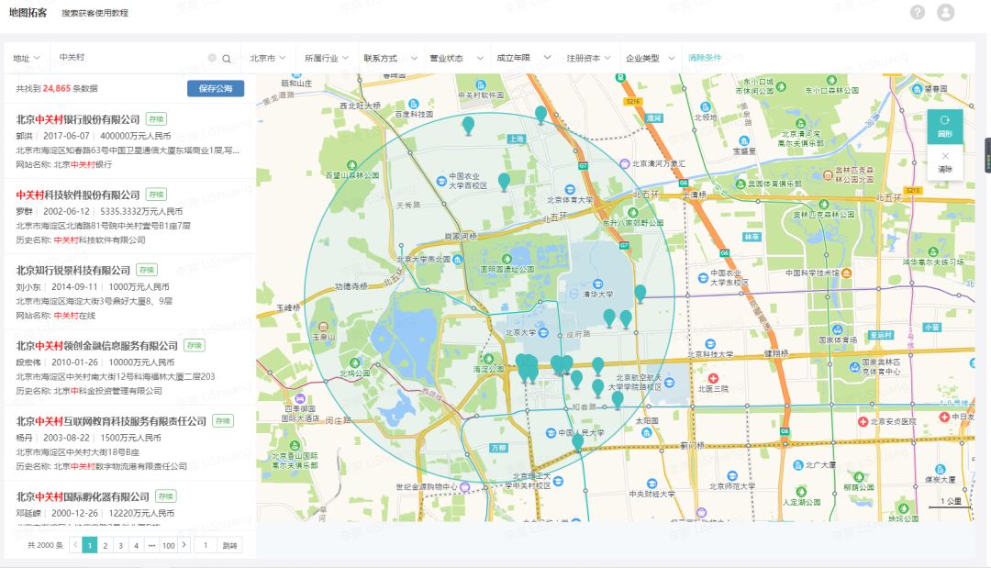Click the 24,865 result count text
Screen dimensions: 991x568
click(57, 88)
